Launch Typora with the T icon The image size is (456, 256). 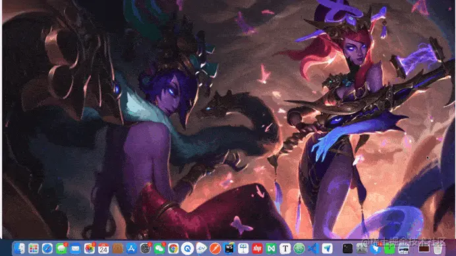(285, 249)
